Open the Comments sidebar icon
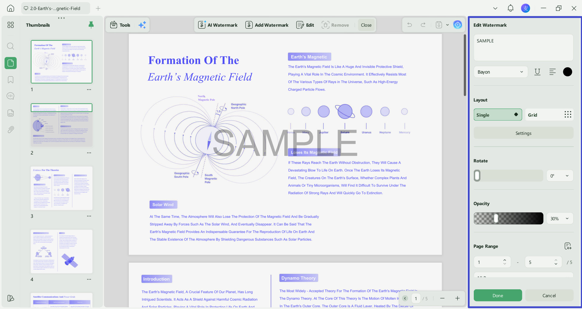The height and width of the screenshot is (309, 582). [11, 96]
